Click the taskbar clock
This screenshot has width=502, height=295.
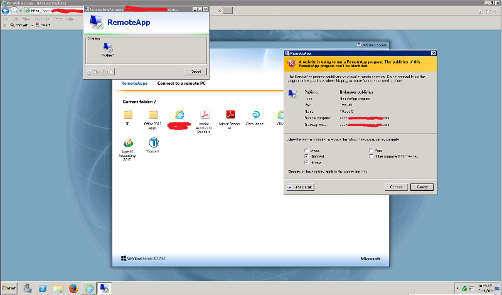485,288
